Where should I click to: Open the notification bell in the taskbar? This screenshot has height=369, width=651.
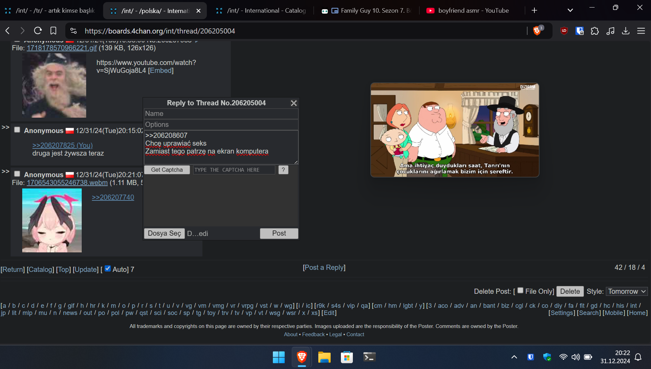pyautogui.click(x=638, y=357)
